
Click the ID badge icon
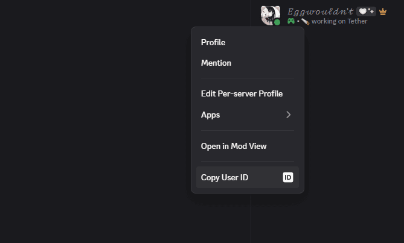pos(288,177)
